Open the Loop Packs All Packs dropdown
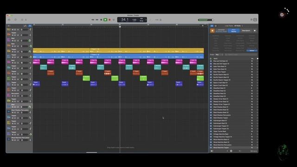This screenshot has height=167, width=297. [238, 26]
